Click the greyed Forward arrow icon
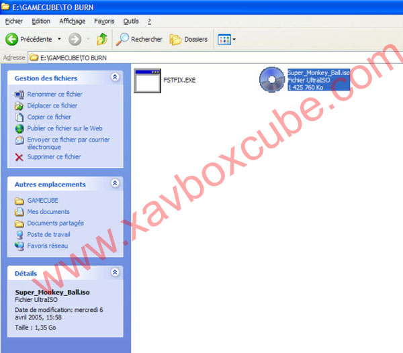The image size is (403, 353). coord(75,40)
